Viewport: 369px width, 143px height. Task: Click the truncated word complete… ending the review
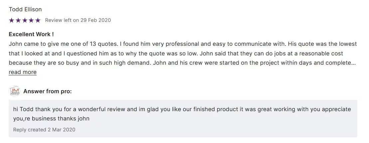click(342, 63)
